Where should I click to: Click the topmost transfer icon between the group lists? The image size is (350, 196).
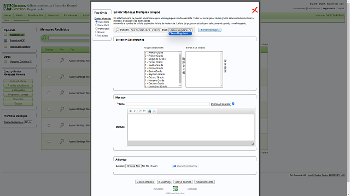184,59
